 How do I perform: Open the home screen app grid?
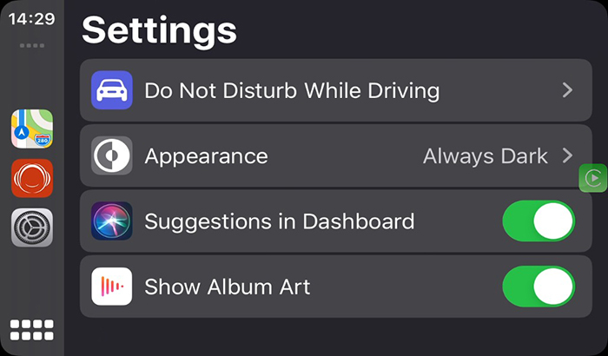(x=32, y=330)
